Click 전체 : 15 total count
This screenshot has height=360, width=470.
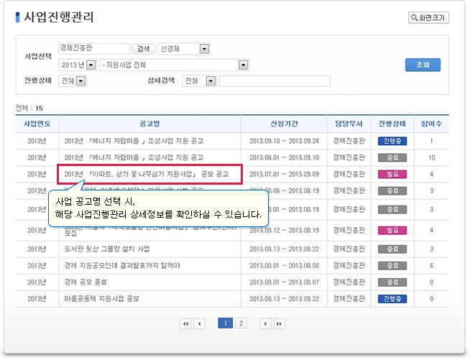29,109
